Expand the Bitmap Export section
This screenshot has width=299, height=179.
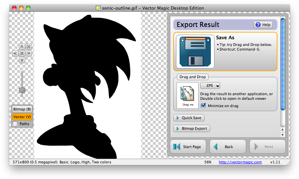click(192, 128)
